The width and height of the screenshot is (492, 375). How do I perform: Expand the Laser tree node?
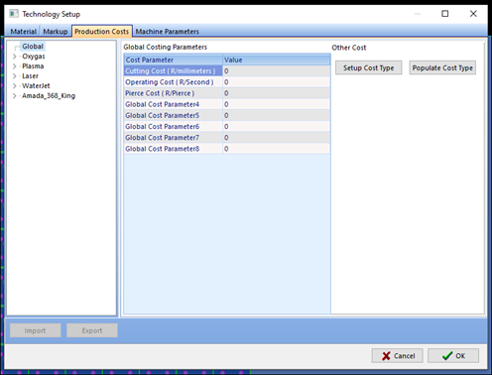click(x=15, y=76)
